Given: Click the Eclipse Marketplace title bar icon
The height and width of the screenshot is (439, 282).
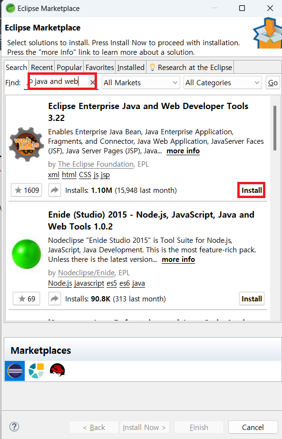Looking at the screenshot, I should click(x=10, y=8).
